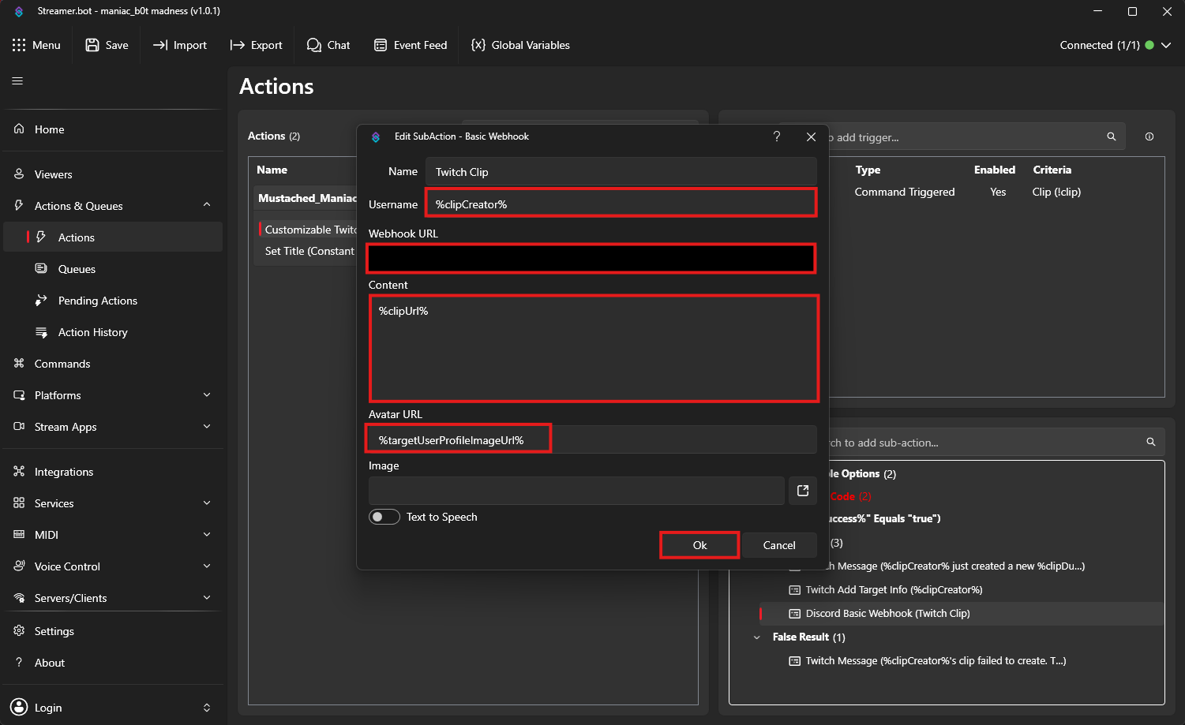Screen dimensions: 1185x725
Task: Click the Cancel button
Action: [x=779, y=544]
